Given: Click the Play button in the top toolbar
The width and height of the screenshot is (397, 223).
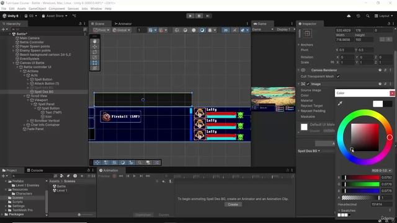Looking at the screenshot, I should pyautogui.click(x=190, y=16).
